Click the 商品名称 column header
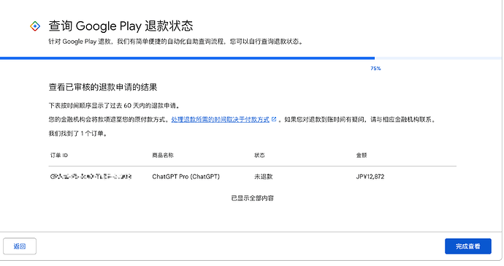The width and height of the screenshot is (504, 266). 163,156
